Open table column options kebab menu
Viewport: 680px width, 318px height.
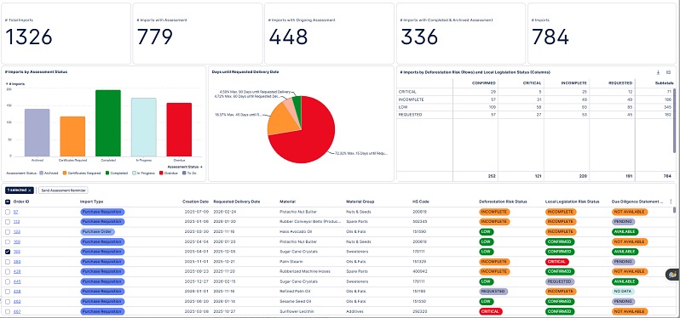pos(671,202)
